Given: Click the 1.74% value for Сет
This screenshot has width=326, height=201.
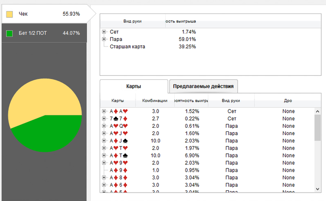Looking at the screenshot, I should coord(189,32).
